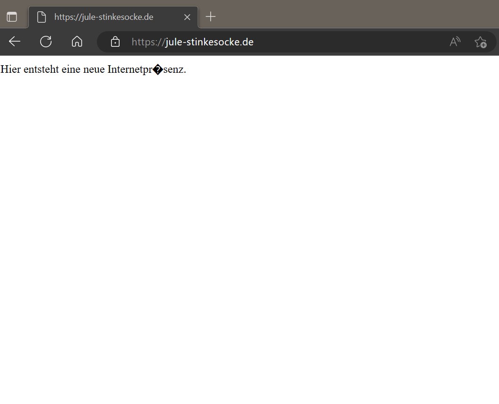
Task: Click the text 'Hier entsteht eine neue'
Action: (x=52, y=69)
